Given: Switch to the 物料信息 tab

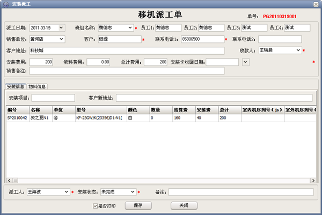Looking at the screenshot, I should 37,86.
